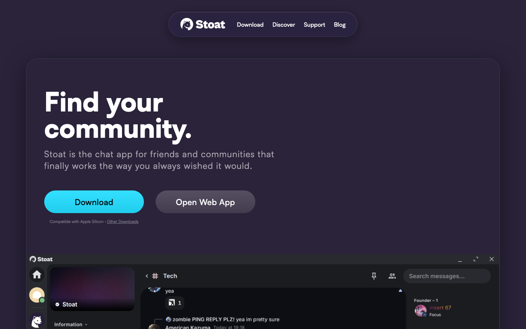Show the member list using the people icon
526x329 pixels.
(392, 276)
